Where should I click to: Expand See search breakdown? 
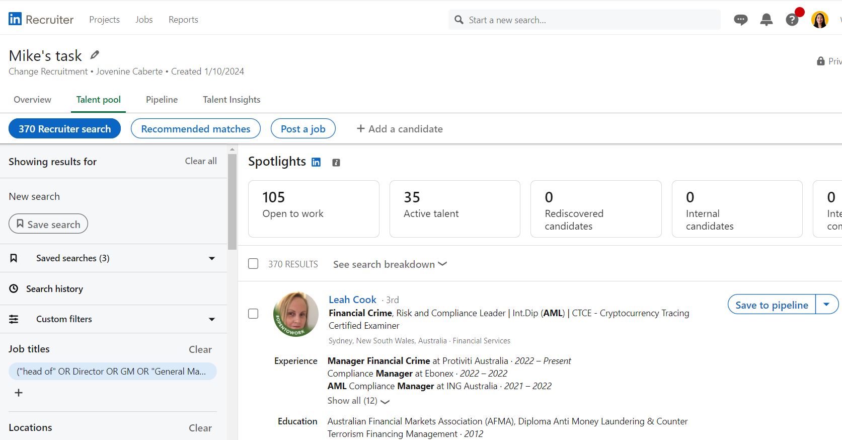tap(390, 264)
